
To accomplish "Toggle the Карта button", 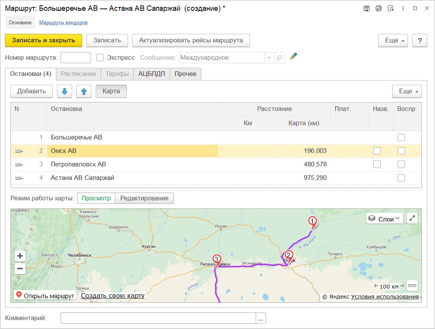I will (111, 91).
